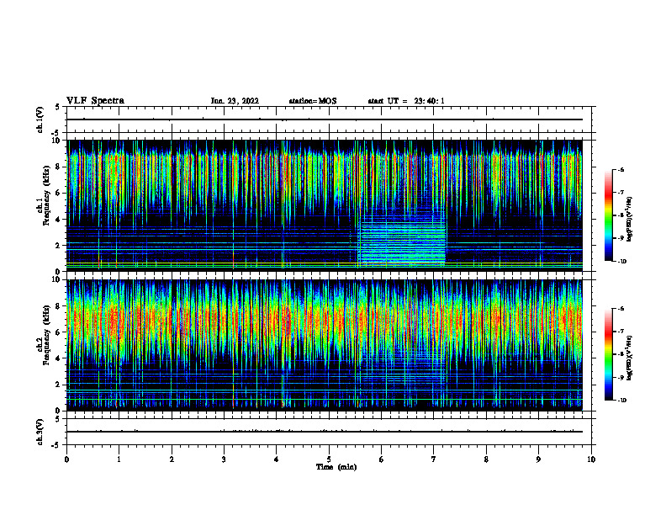The image size is (666, 515).
Task: Click time axis tick label "8"
Action: pyautogui.click(x=486, y=459)
